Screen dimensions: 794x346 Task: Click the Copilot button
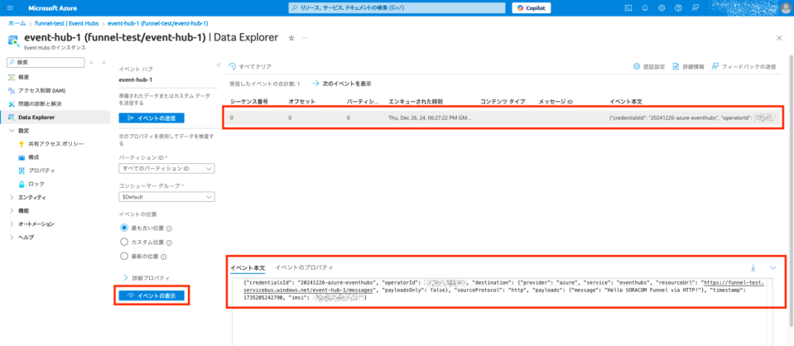[x=532, y=8]
